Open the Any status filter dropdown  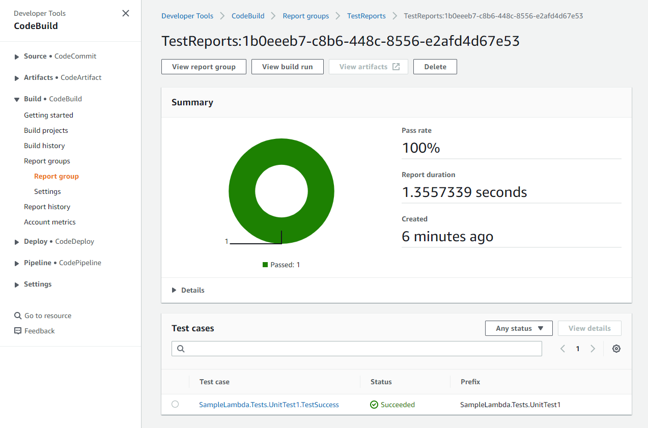[519, 328]
